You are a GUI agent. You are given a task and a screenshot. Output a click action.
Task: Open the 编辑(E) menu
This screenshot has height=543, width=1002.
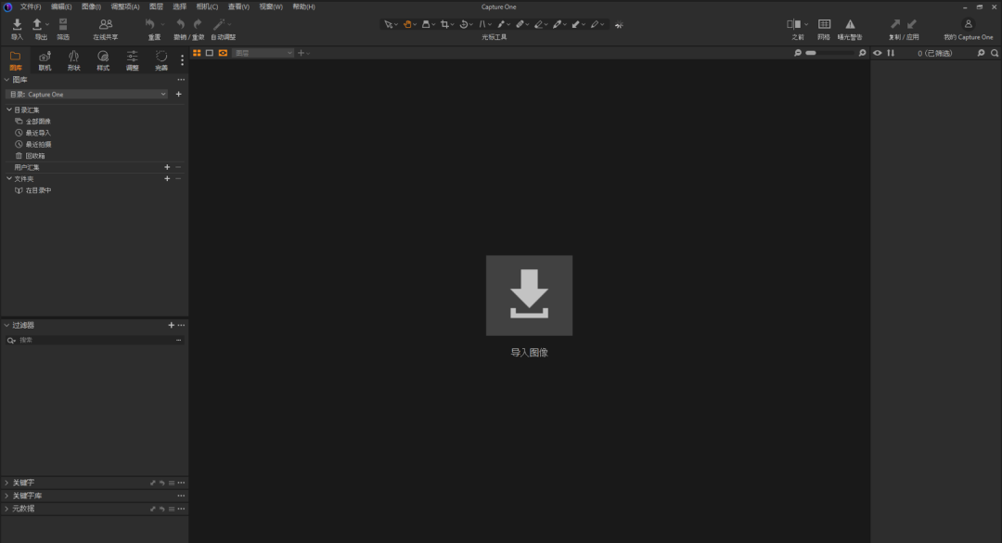click(x=61, y=6)
